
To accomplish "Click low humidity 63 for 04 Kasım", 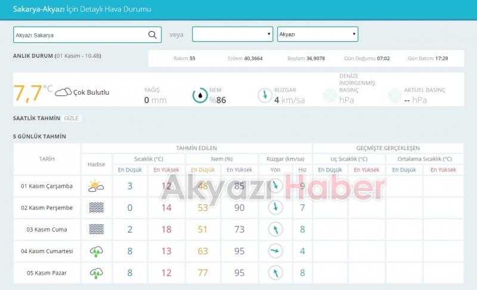I will [x=203, y=251].
